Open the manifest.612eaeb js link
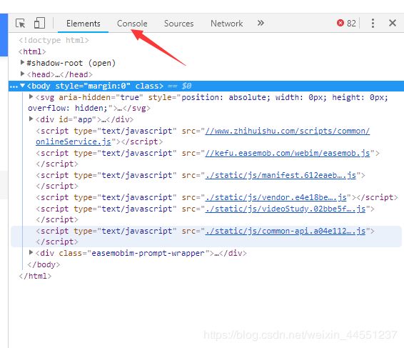 [x=281, y=175]
